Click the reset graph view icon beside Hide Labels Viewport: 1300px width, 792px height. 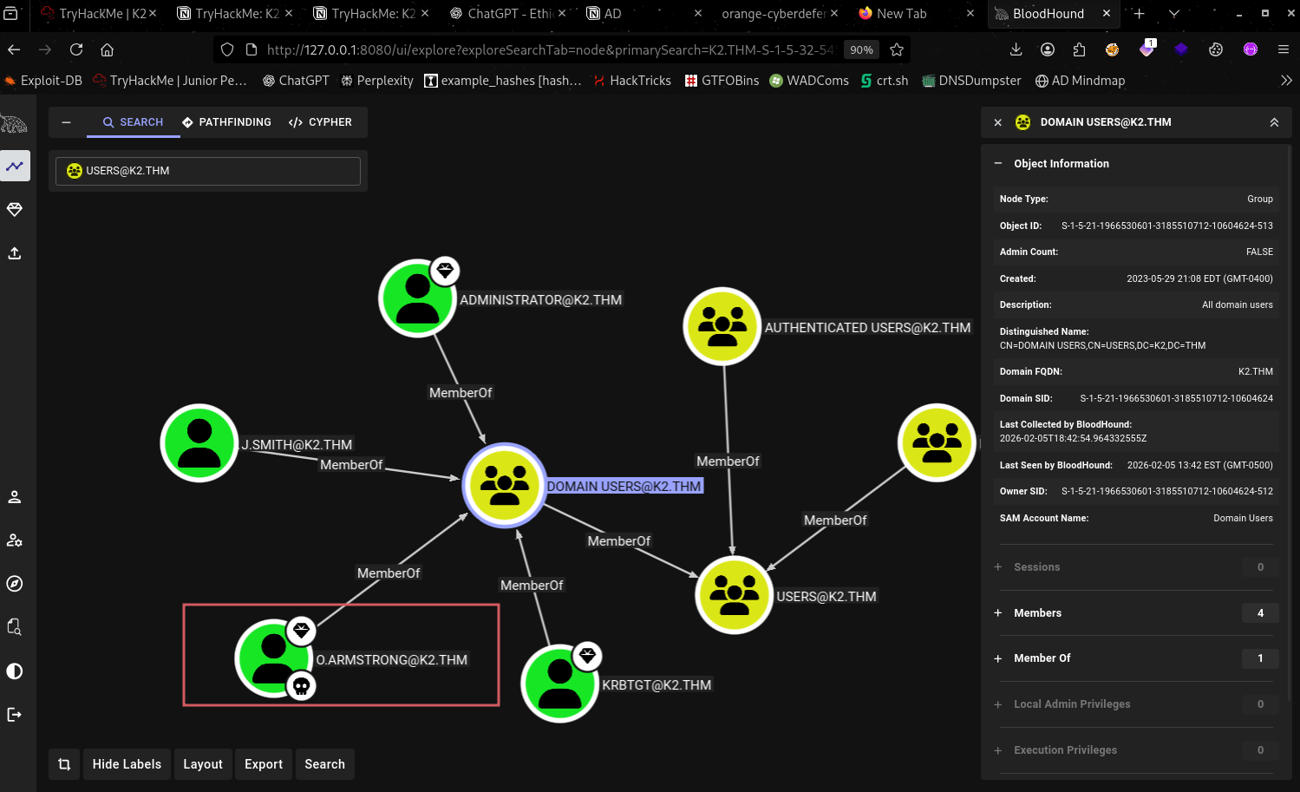pos(64,764)
